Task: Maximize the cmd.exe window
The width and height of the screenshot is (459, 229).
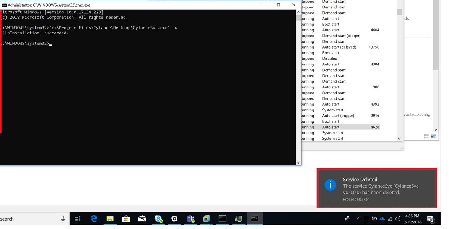Action: 278,5
